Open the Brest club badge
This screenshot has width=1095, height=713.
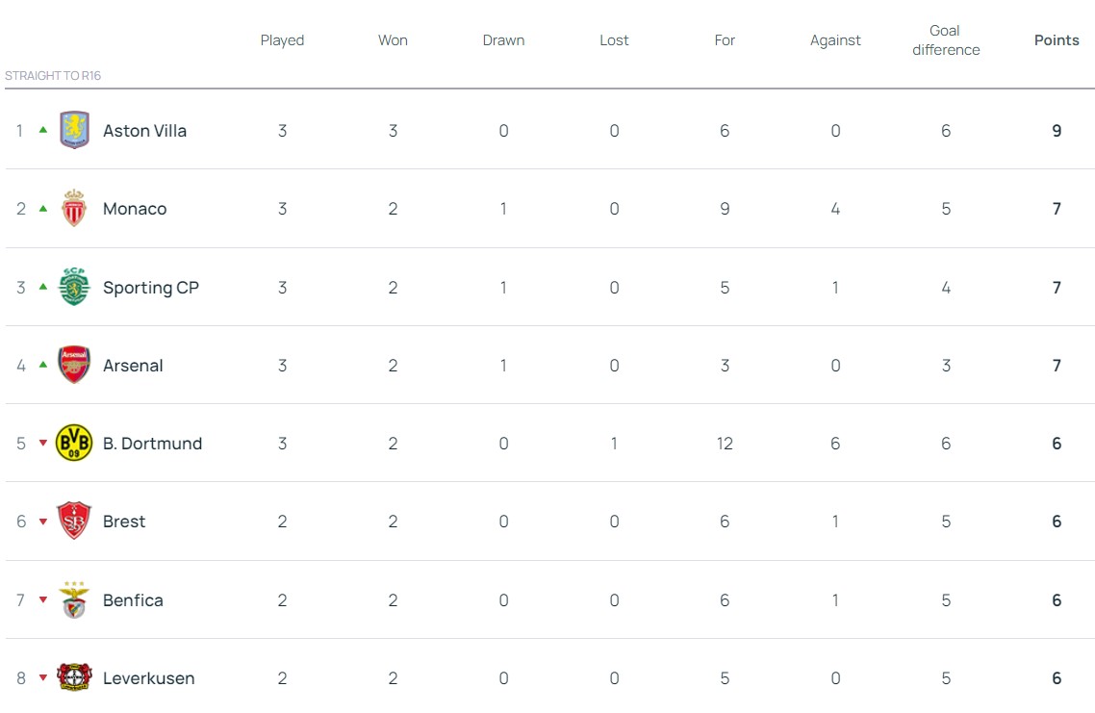(74, 522)
